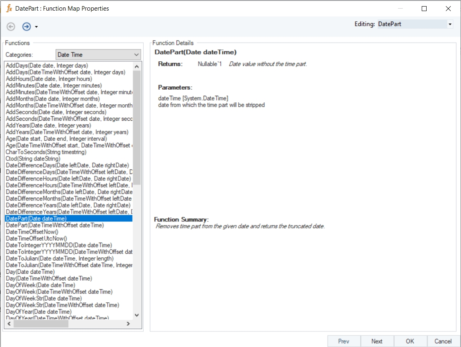Expand the Categories Date Time combo box

point(136,54)
